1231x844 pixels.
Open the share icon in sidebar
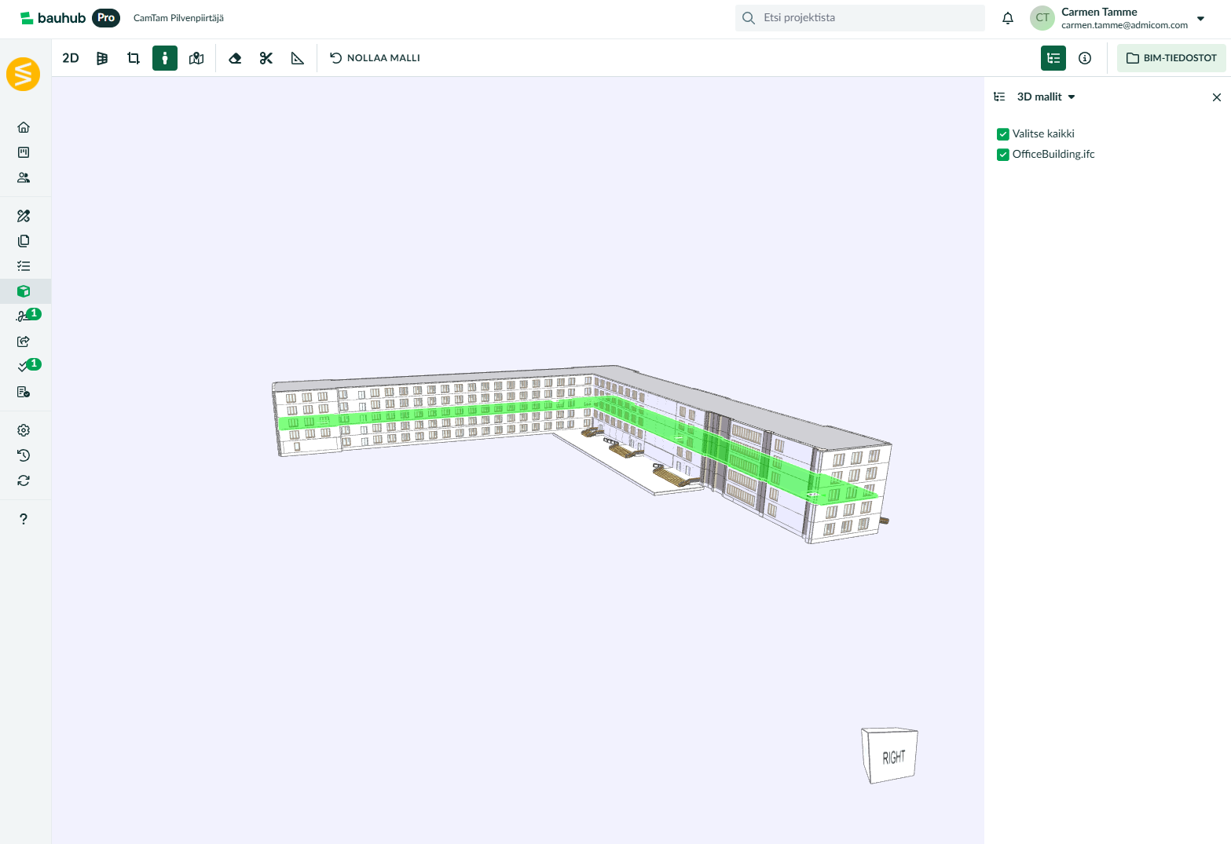coord(24,342)
